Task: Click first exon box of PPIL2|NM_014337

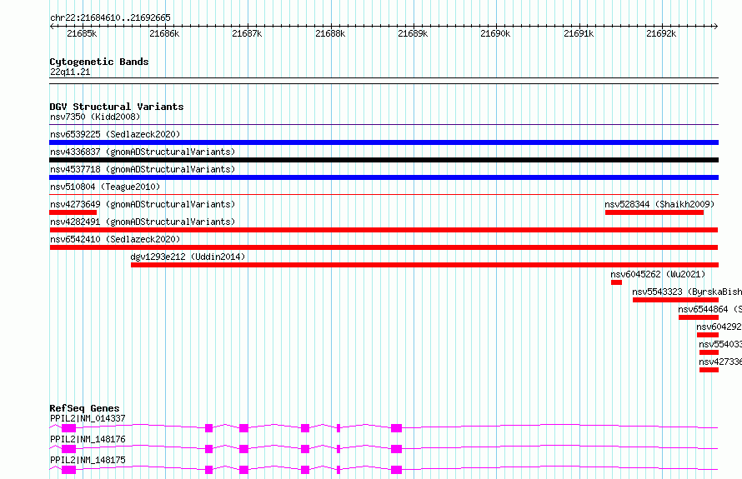Action: coord(68,428)
